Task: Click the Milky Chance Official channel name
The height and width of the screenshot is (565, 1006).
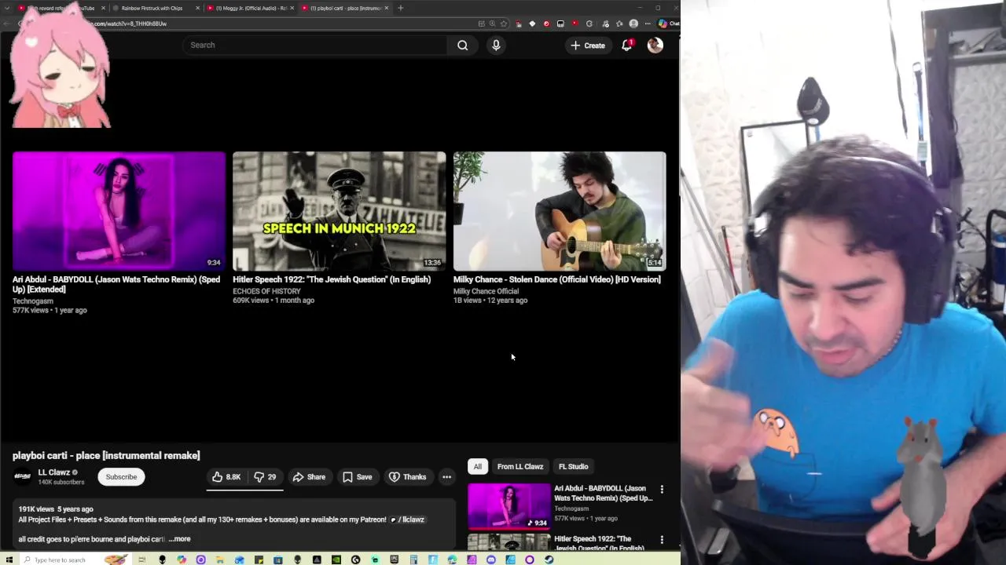Action: tap(486, 291)
